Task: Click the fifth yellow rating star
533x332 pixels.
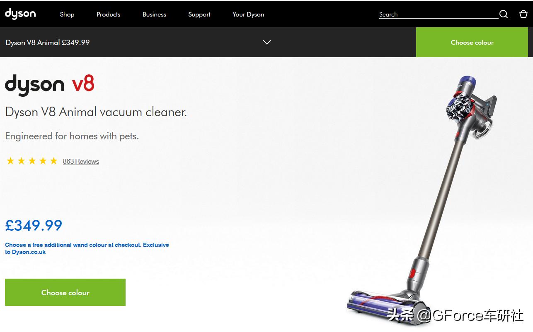Action: (x=53, y=161)
